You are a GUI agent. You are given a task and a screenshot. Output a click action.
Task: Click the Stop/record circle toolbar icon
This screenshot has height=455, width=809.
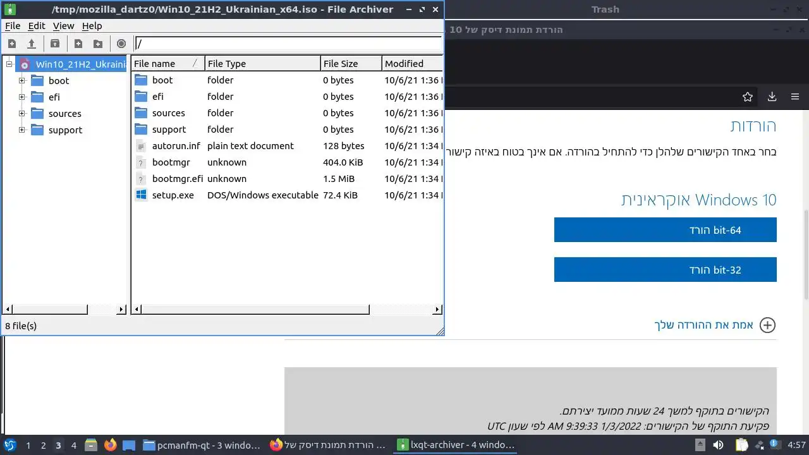pyautogui.click(x=121, y=44)
